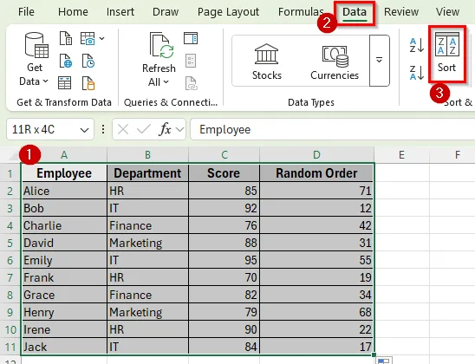475x364 pixels.
Task: Click the Department header cell
Action: [x=147, y=173]
